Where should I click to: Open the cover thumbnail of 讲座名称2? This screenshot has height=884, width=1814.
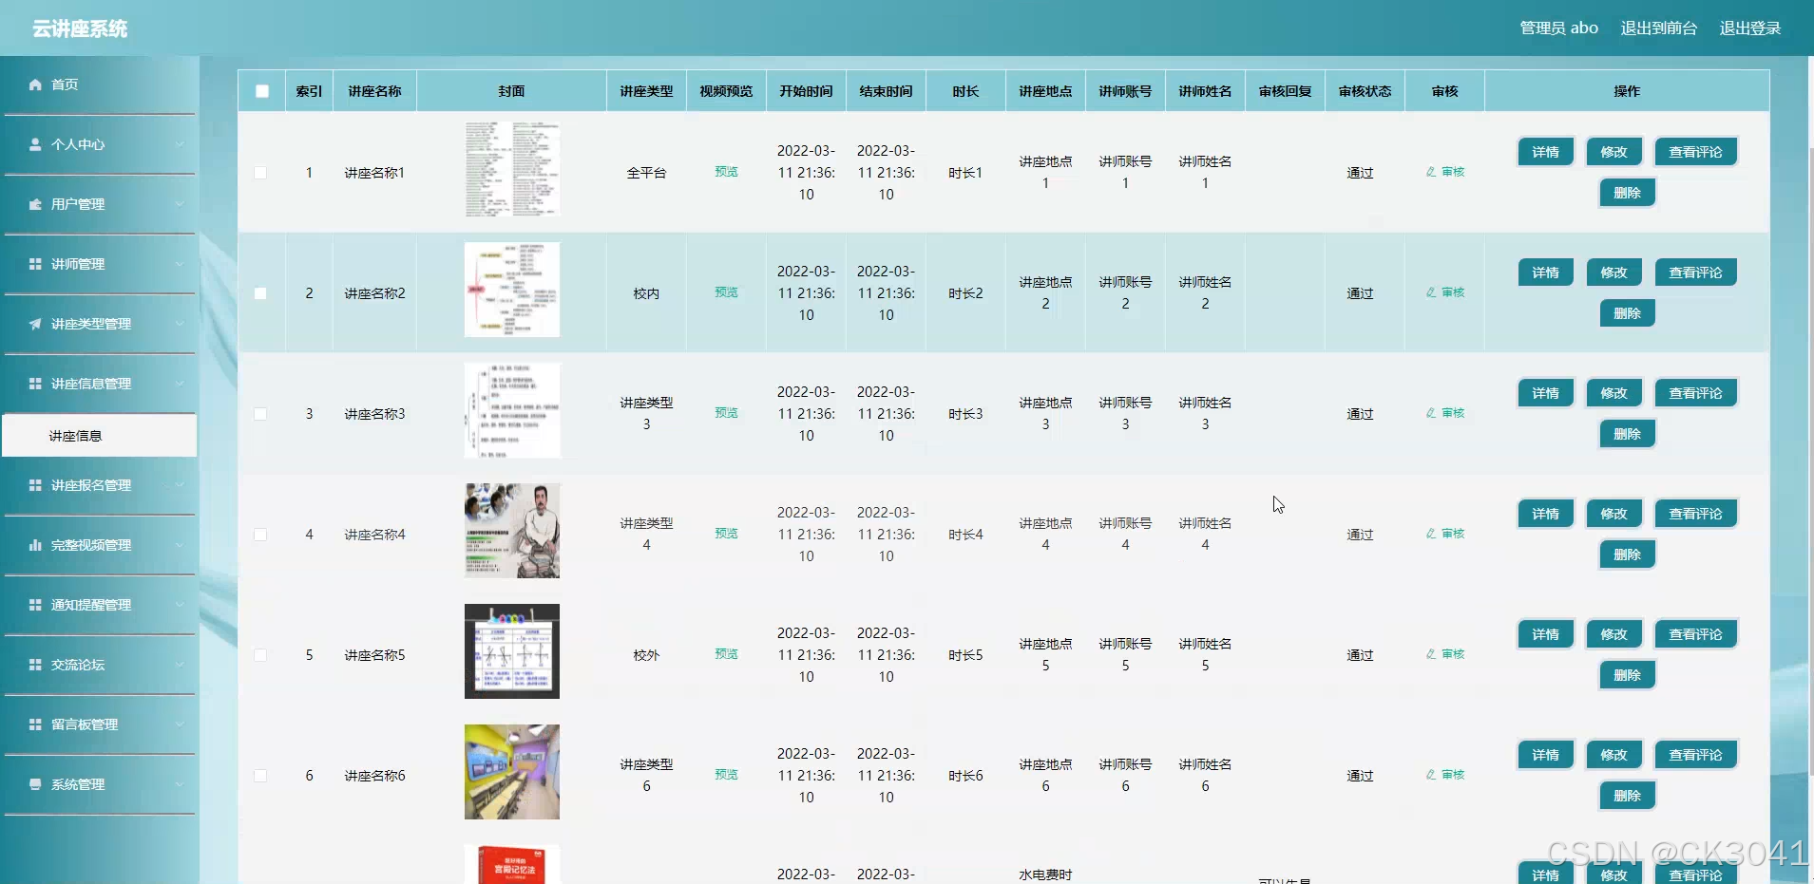(512, 290)
